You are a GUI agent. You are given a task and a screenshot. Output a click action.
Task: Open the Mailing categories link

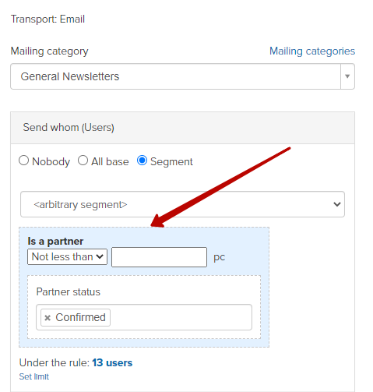point(312,51)
